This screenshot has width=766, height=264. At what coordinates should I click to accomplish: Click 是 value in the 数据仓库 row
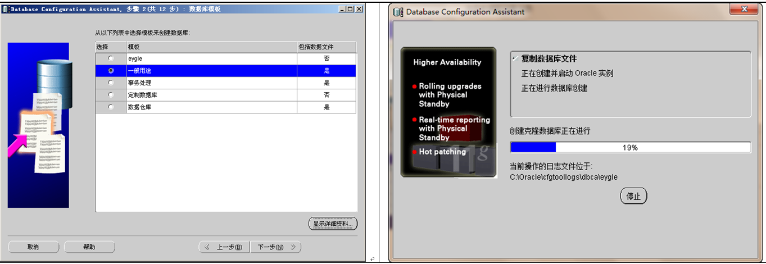327,107
